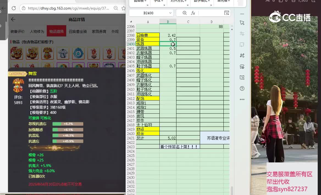
Task: Click the zoom icon in formula bar
Action: click(x=184, y=13)
